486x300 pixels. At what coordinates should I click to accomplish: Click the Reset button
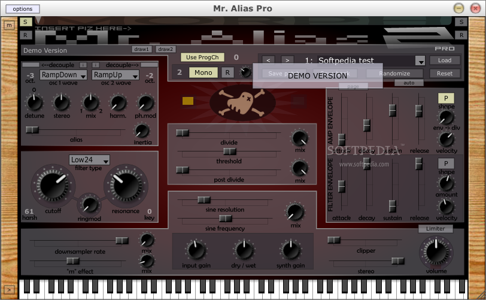(x=445, y=74)
